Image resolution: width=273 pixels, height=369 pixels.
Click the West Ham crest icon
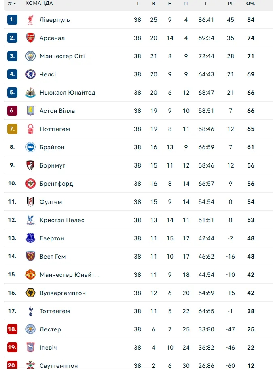(x=30, y=256)
